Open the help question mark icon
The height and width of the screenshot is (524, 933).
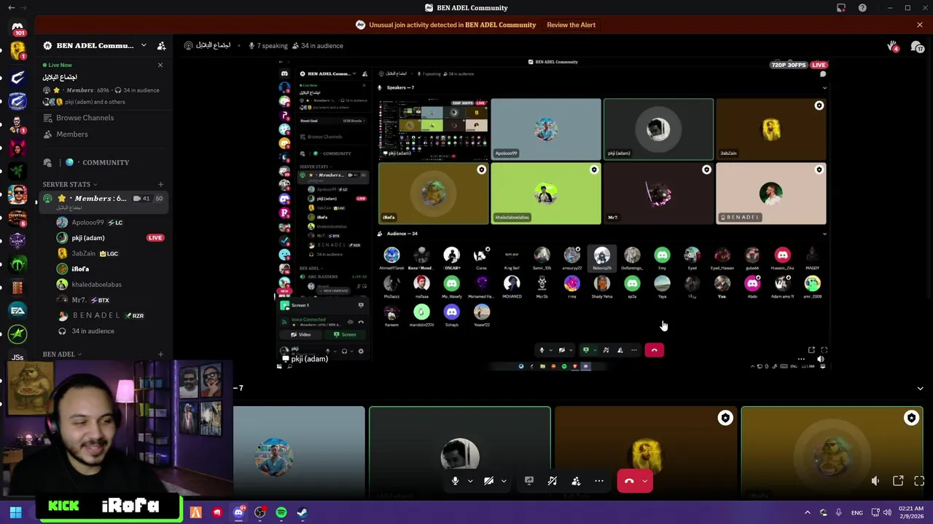click(x=862, y=8)
